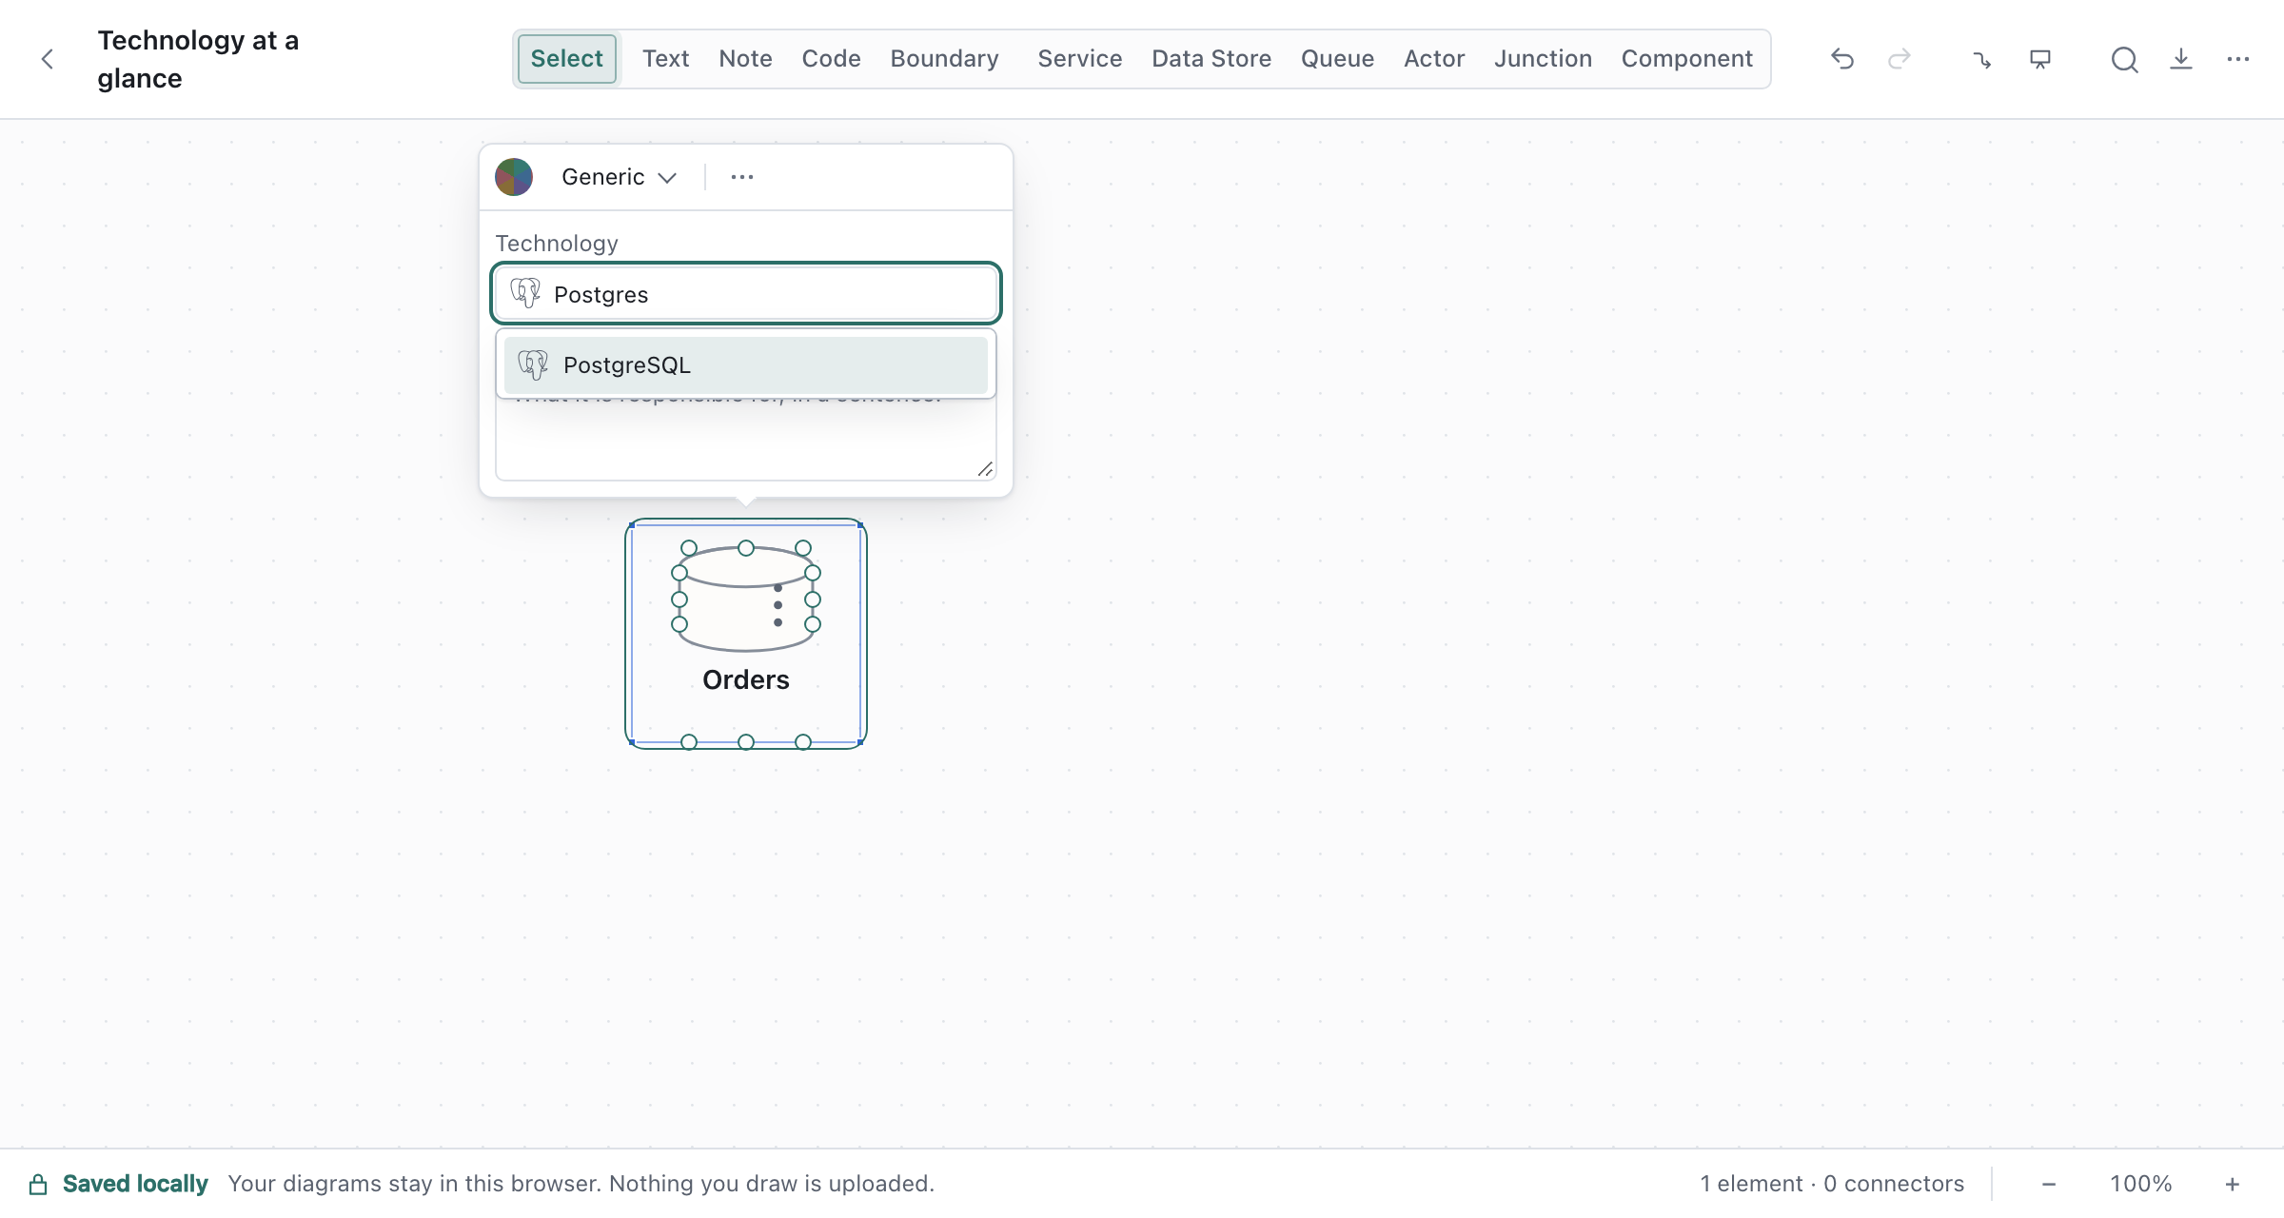Pick the Note tool
2284x1218 pixels.
coord(745,59)
